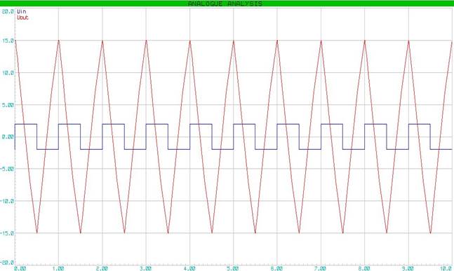This screenshot has height=271, width=454.
Task: Click the 6.00 time axis label
Action: 276,268
